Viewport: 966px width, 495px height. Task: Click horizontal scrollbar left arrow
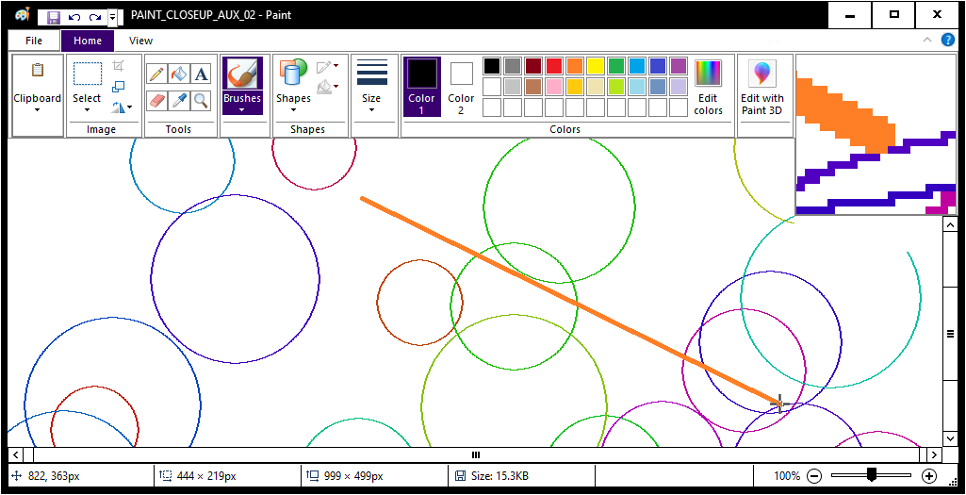tap(15, 455)
